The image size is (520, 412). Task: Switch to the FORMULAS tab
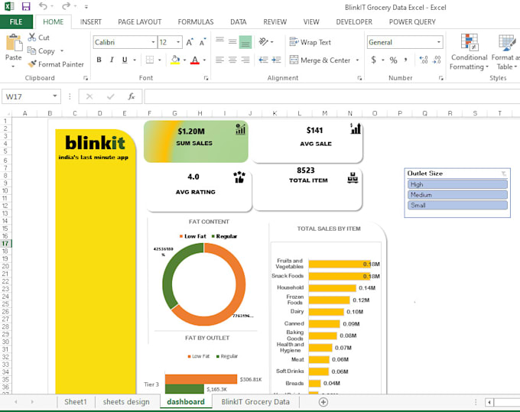[x=196, y=22]
